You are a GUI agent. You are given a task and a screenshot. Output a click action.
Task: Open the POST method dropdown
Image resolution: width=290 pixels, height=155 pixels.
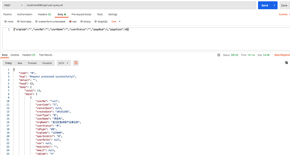tap(13, 5)
